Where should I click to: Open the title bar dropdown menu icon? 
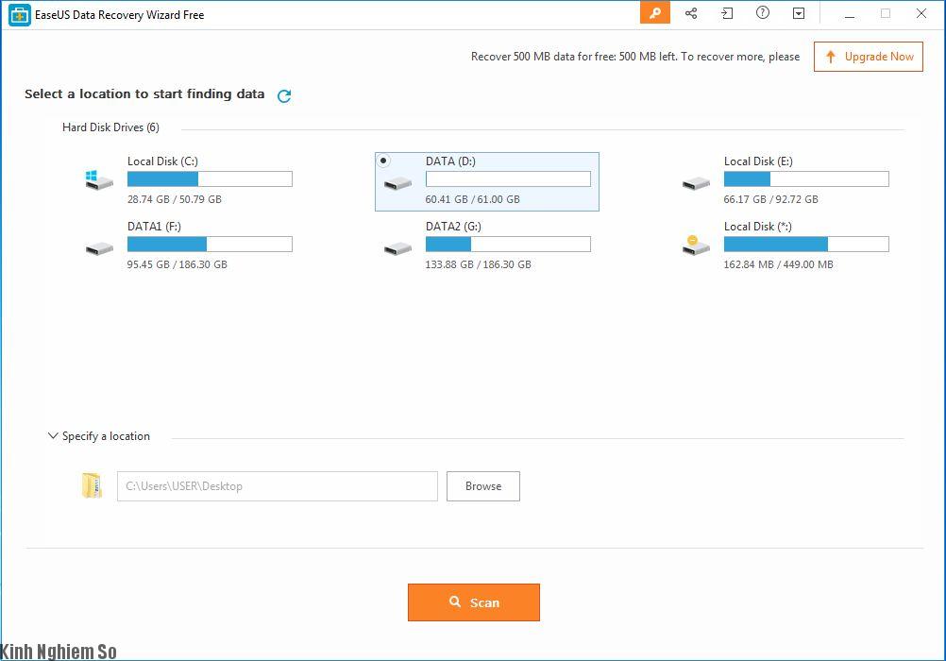[799, 13]
